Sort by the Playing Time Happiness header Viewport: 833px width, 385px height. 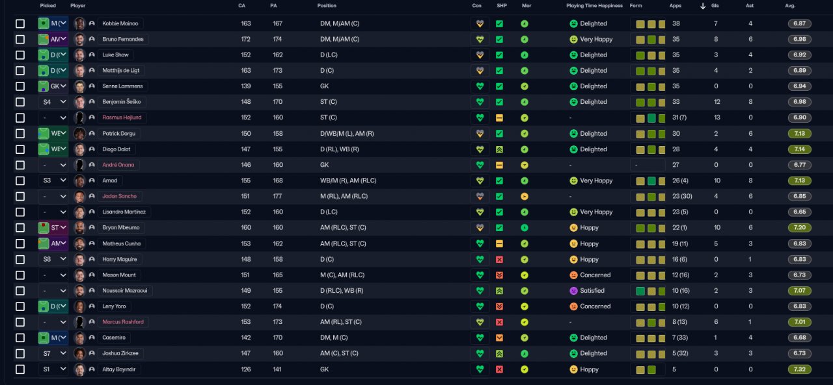tap(595, 6)
